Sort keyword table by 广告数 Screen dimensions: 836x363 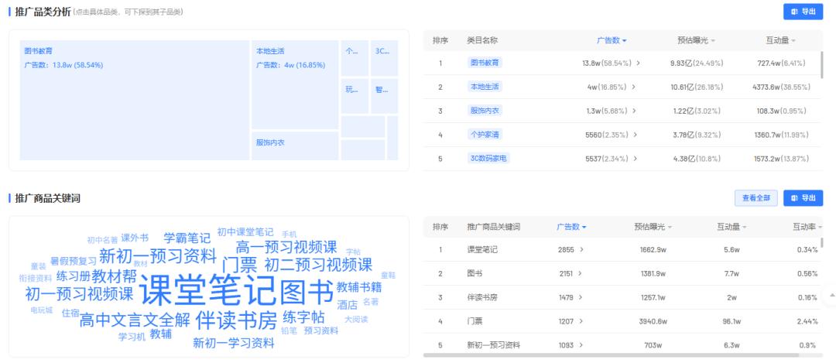pyautogui.click(x=571, y=227)
